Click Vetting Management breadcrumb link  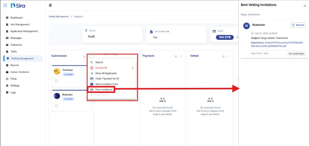pyautogui.click(x=58, y=16)
